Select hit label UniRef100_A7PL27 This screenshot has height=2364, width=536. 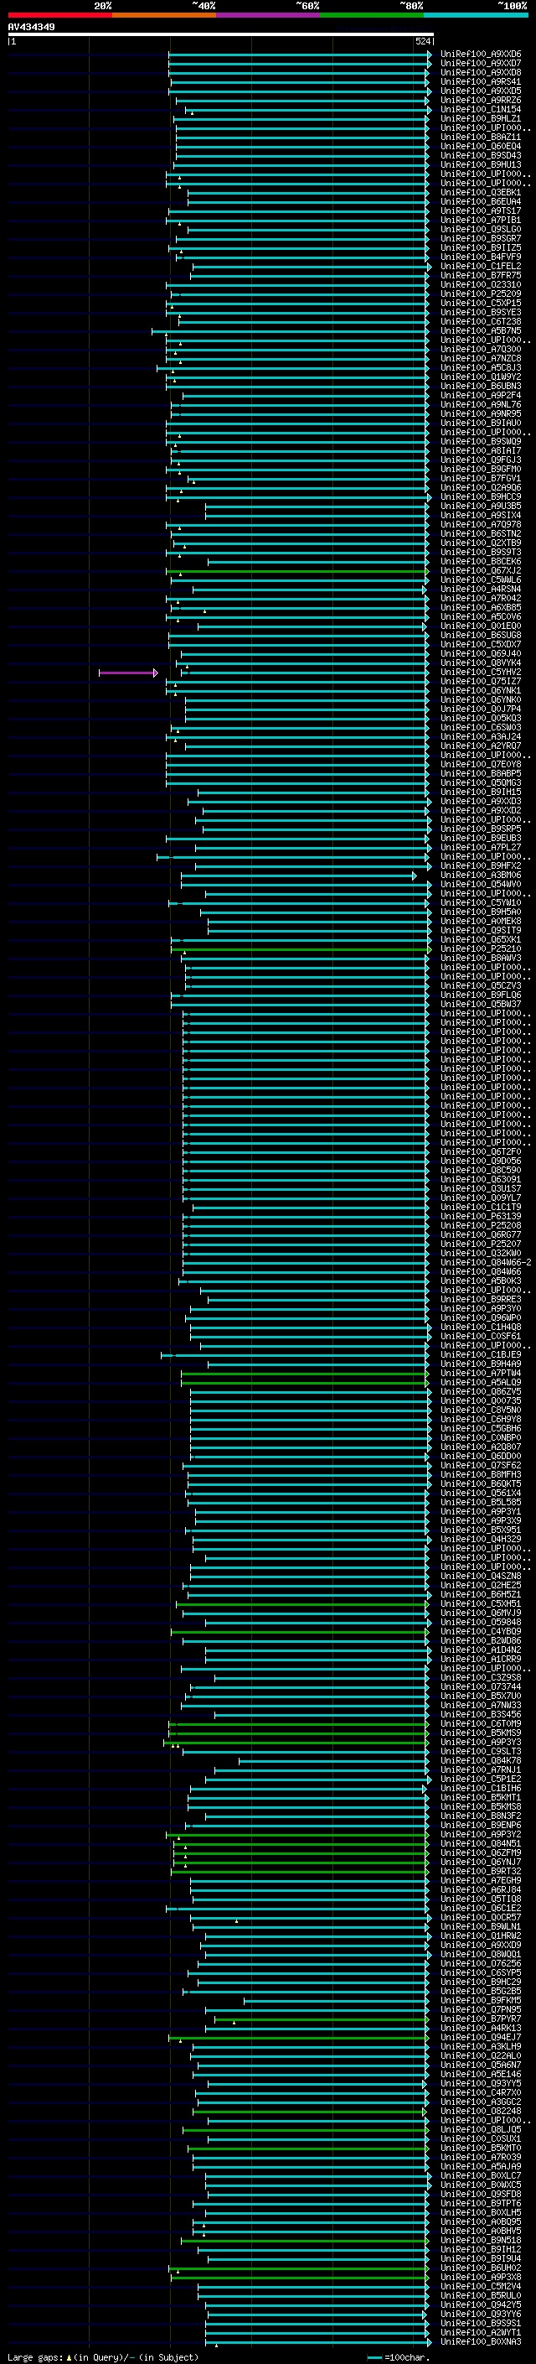coord(481,848)
